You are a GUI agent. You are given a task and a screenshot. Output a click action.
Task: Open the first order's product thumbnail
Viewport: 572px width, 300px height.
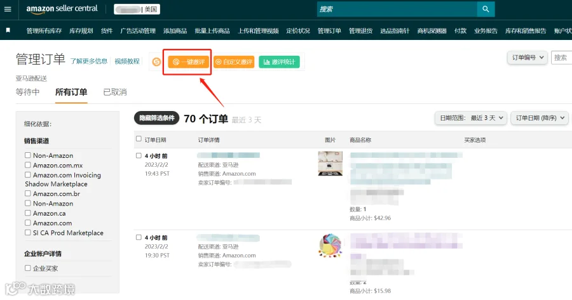point(330,164)
